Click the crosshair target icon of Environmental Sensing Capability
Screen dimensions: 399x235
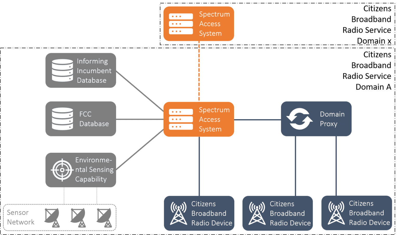[62, 170]
